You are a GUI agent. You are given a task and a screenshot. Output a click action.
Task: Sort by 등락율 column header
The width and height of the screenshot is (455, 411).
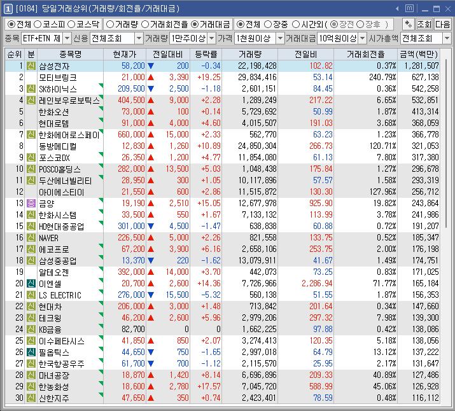206,54
